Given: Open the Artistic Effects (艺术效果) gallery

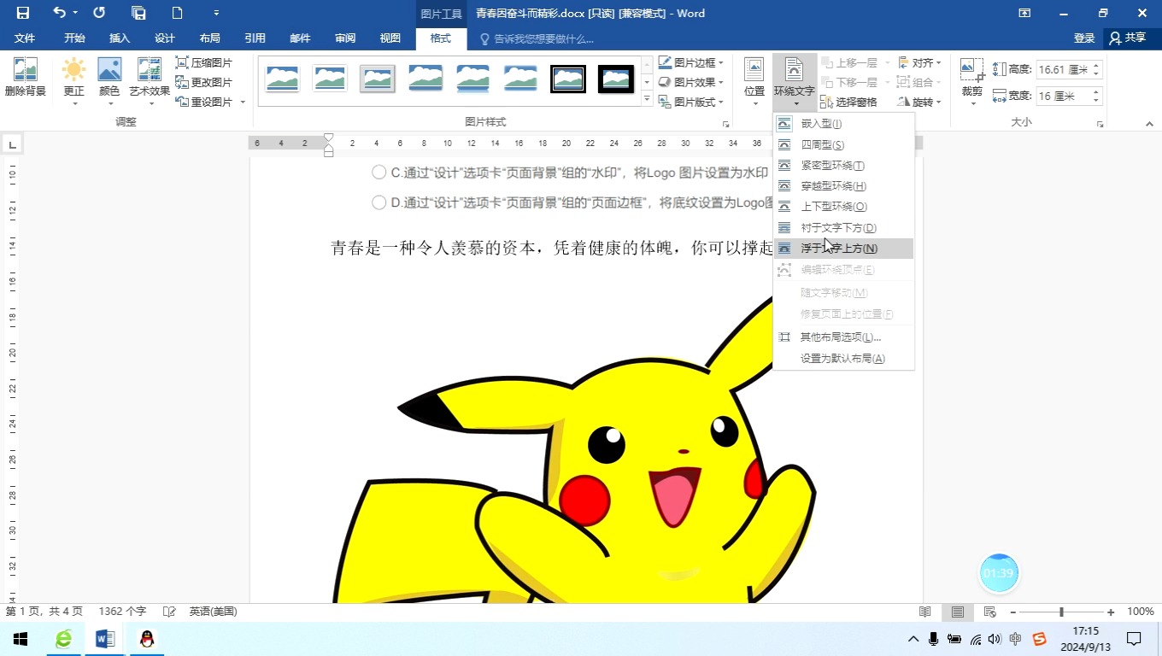Looking at the screenshot, I should (x=150, y=80).
